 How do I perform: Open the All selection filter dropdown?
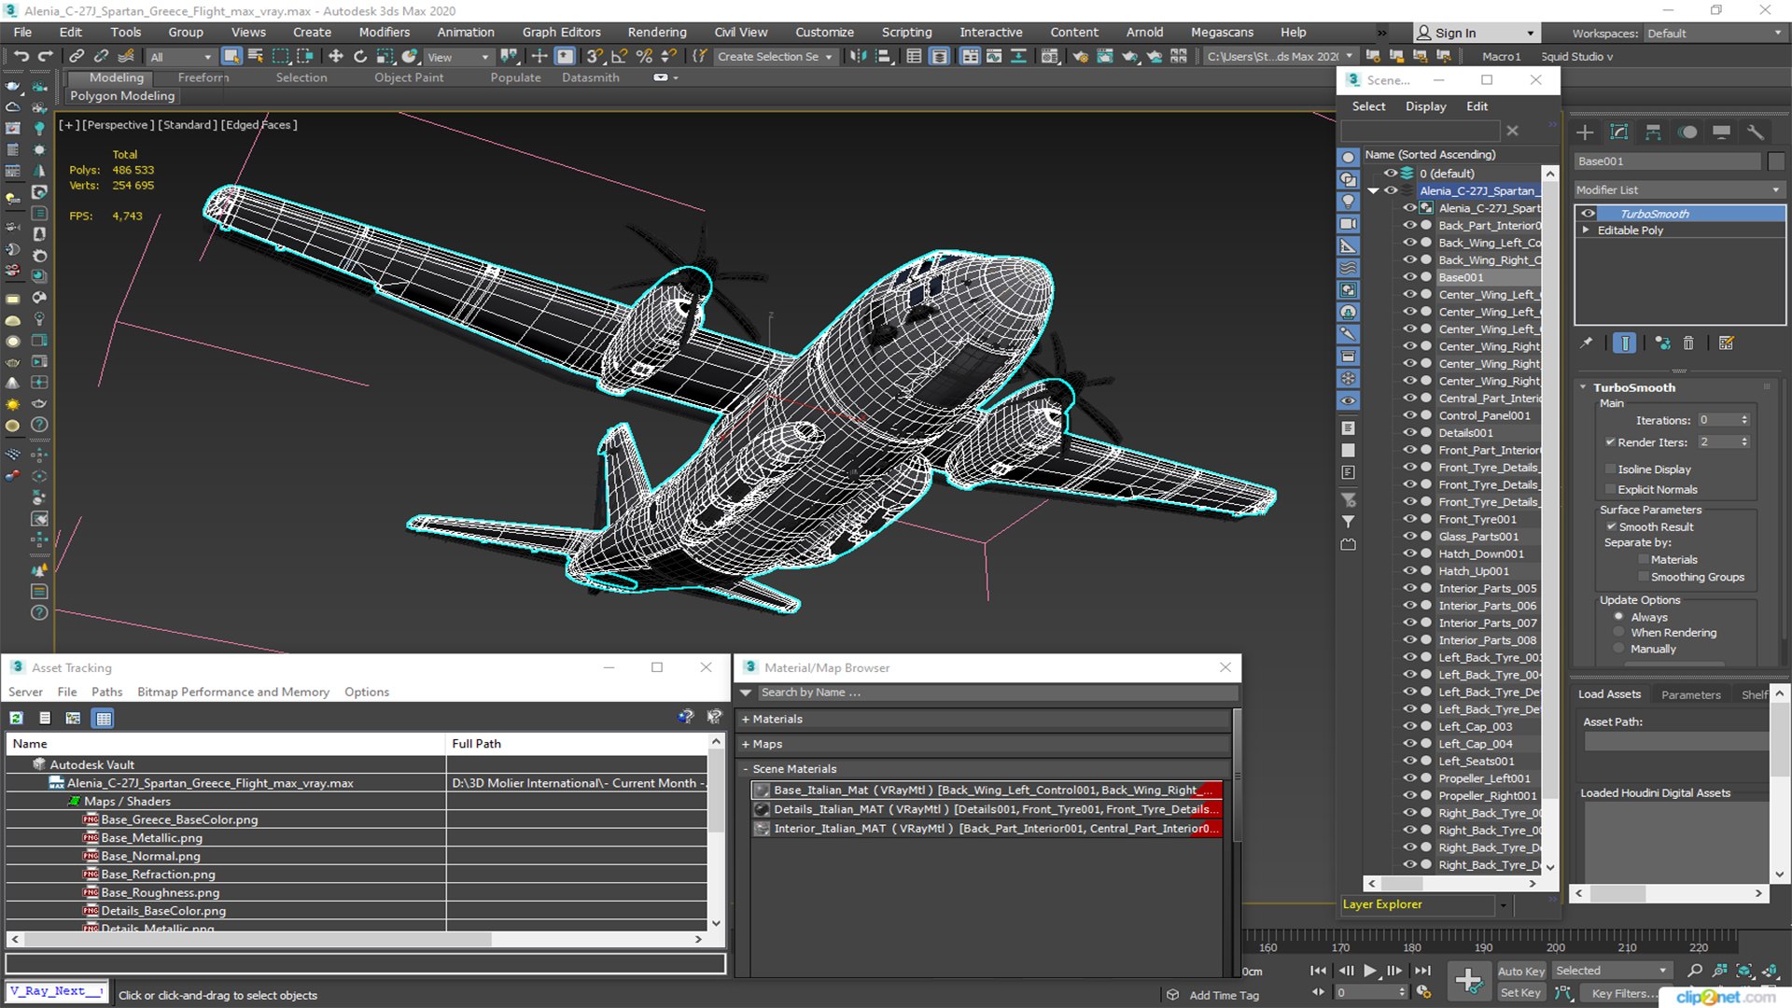(180, 57)
